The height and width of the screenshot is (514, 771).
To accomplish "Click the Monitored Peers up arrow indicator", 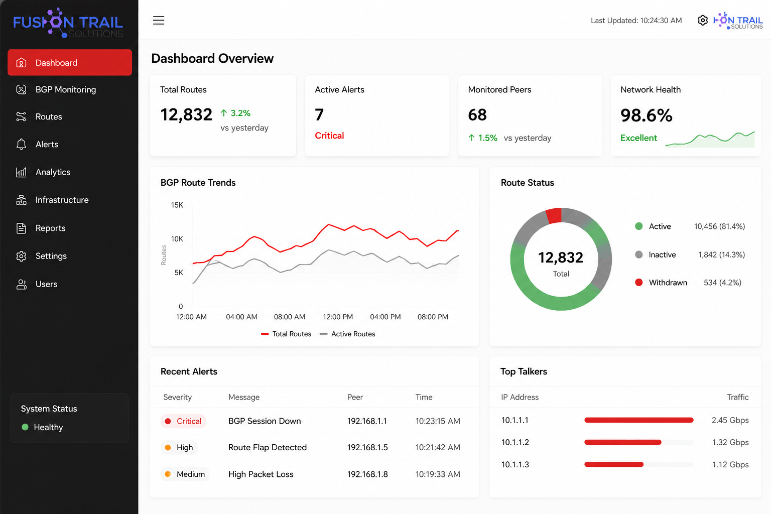I will click(x=471, y=138).
